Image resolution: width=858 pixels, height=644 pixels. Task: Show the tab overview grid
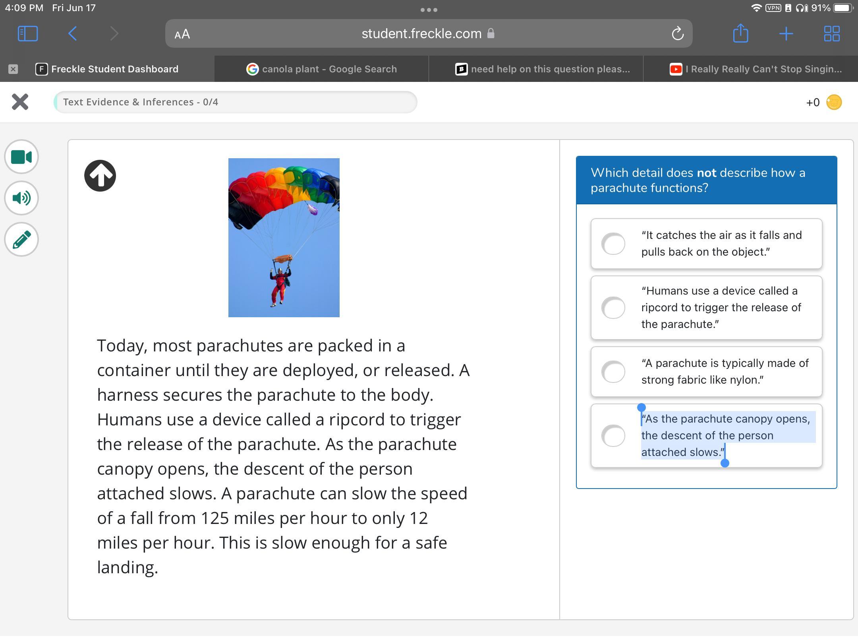(831, 33)
